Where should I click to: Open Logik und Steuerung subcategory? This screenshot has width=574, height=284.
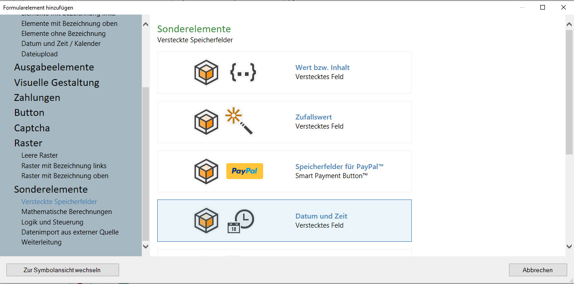(x=52, y=222)
